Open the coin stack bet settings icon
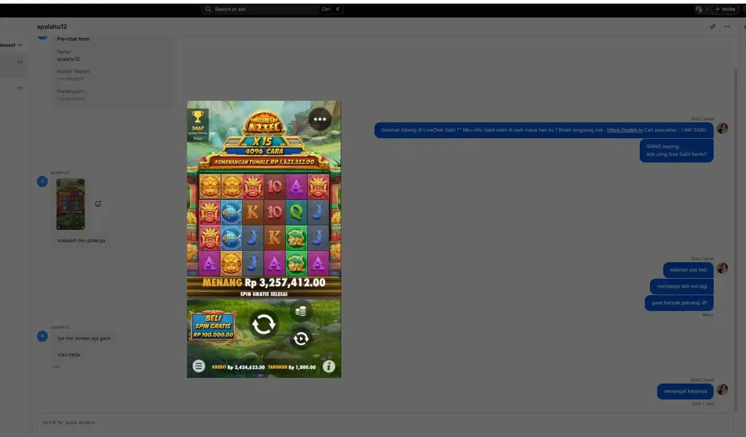This screenshot has height=437, width=746. (x=301, y=311)
